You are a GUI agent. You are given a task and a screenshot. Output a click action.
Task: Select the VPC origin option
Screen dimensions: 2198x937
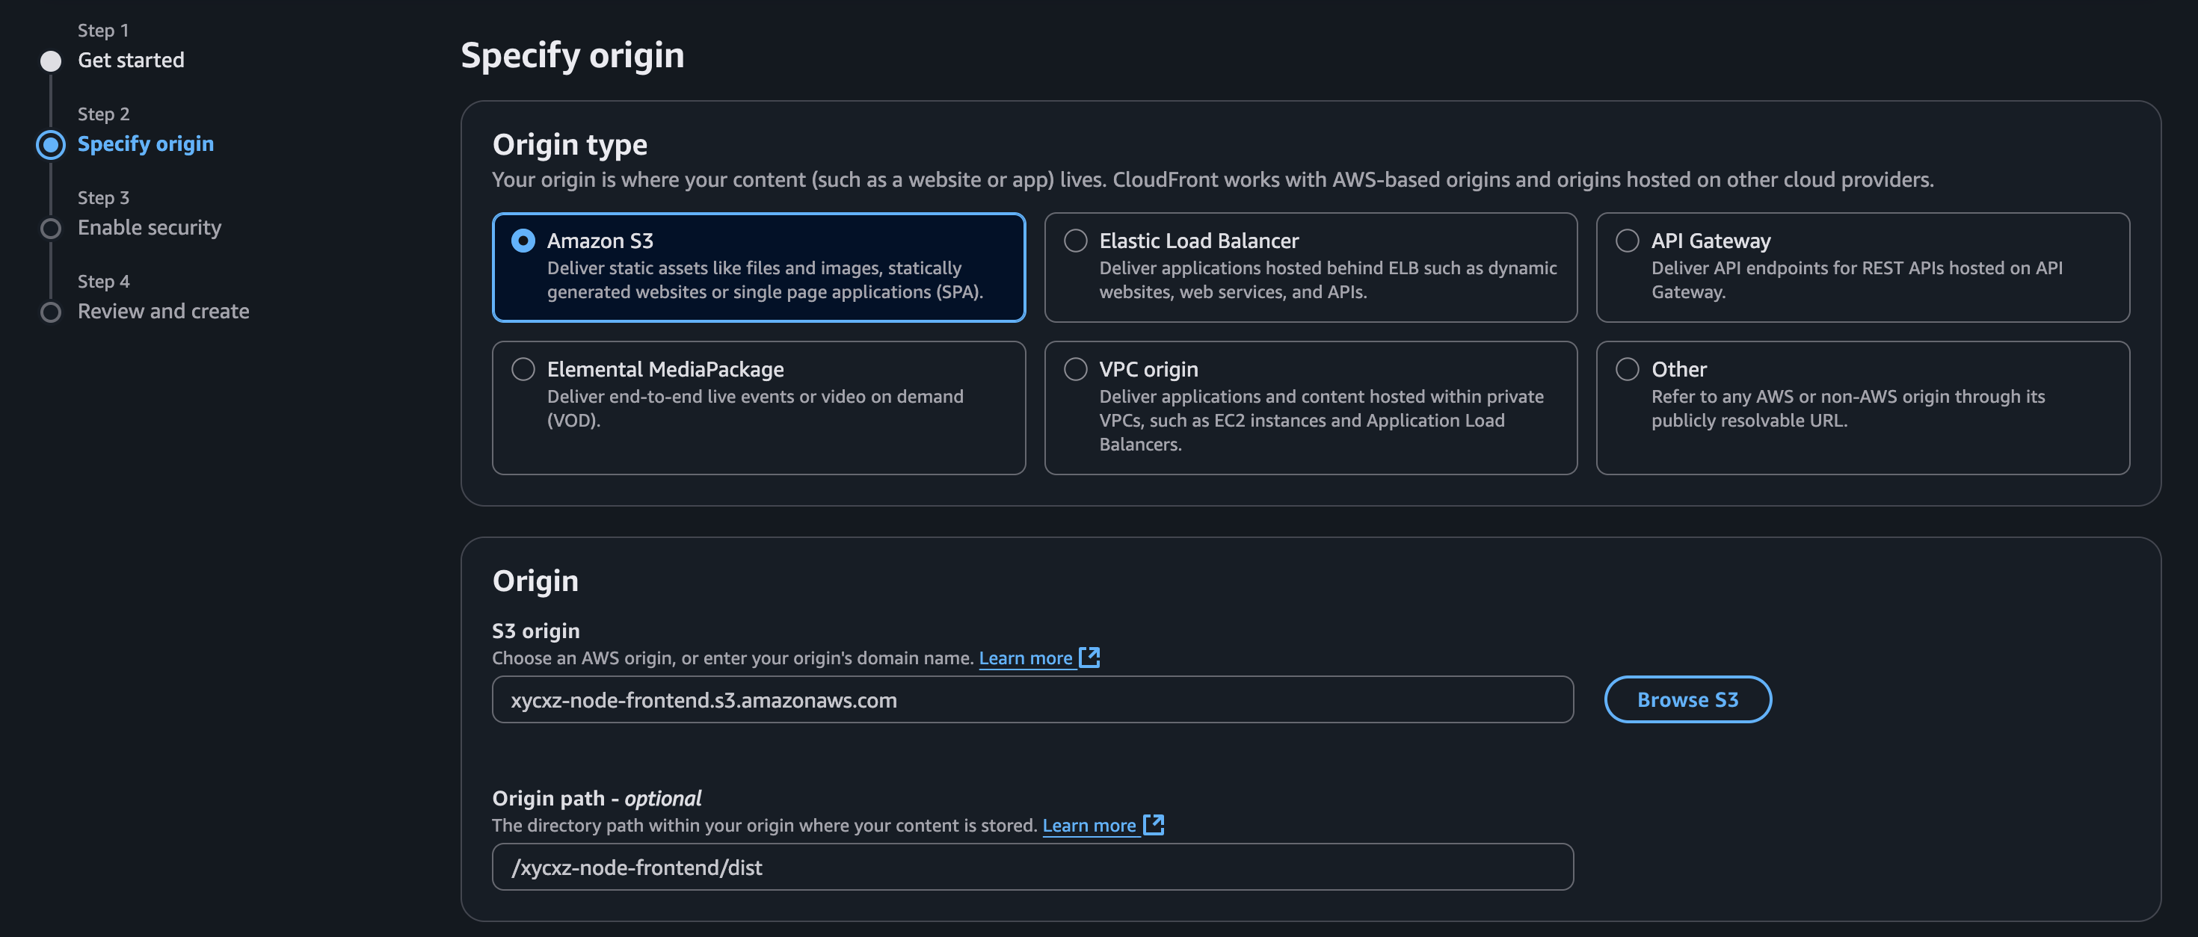(x=1075, y=368)
